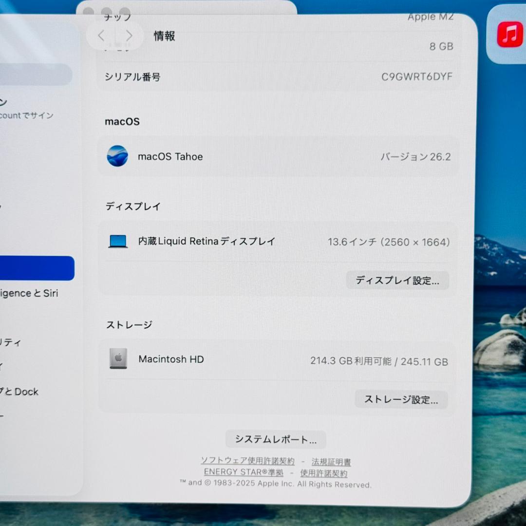Click the macOS Tahoe icon

click(x=117, y=157)
